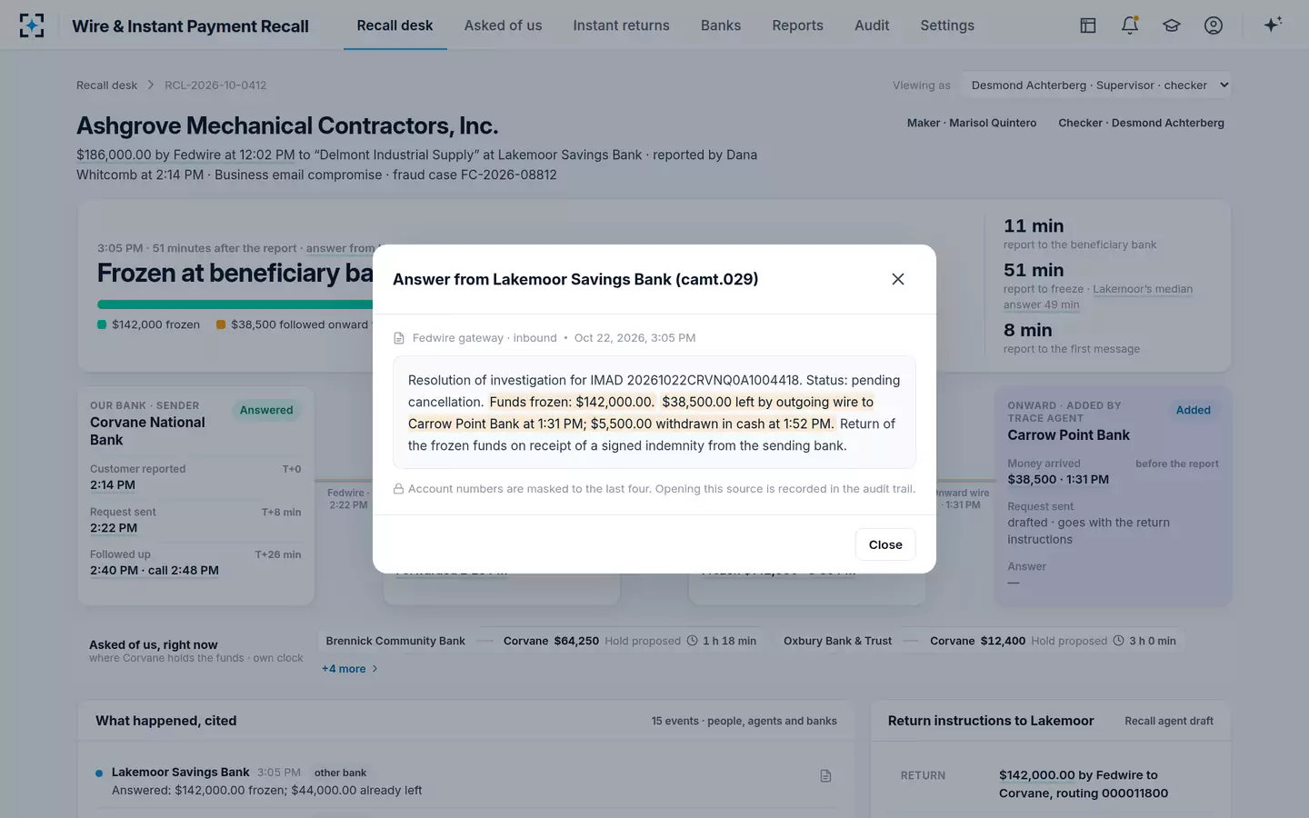
Task: Click the Brennick Community Bank entry
Action: point(395,641)
